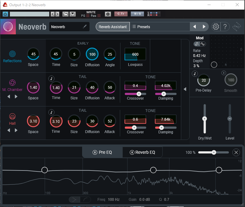Image resolution: width=245 pixels, height=207 pixels.
Task: Switch Hall to previous type
Action: [9, 130]
